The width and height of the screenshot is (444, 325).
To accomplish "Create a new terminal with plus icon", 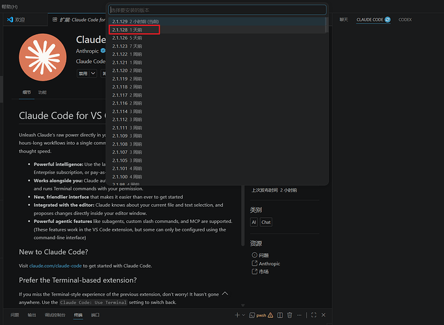I will click(x=237, y=315).
